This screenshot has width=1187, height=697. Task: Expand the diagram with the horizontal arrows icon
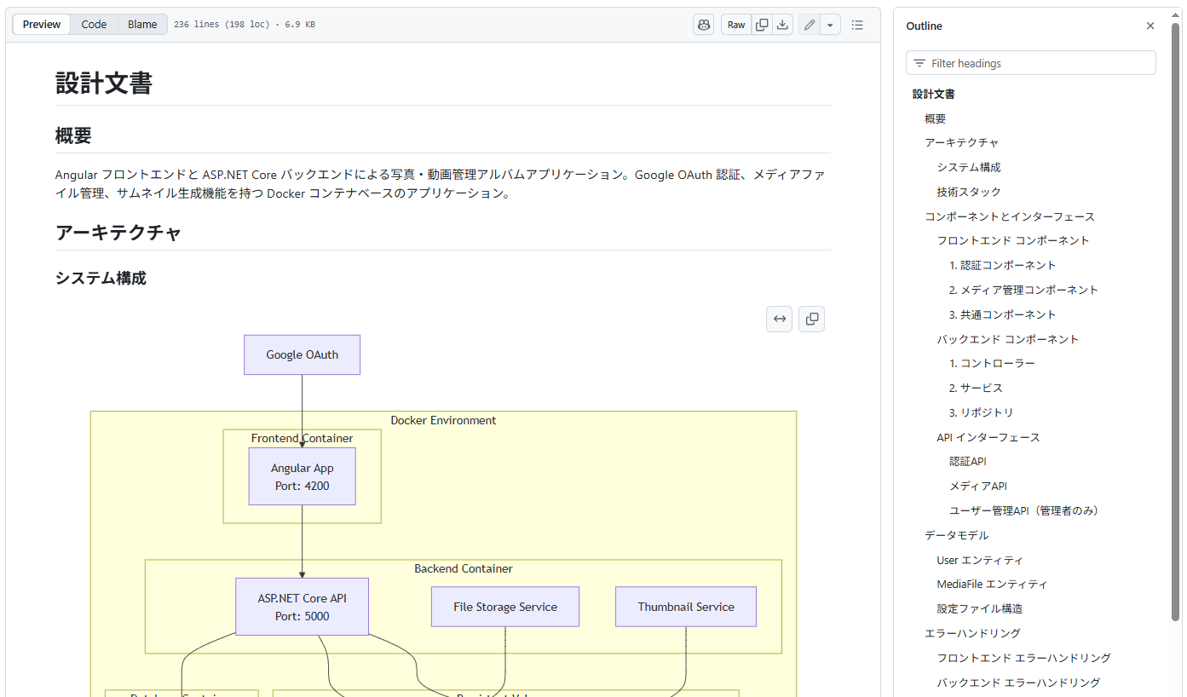(779, 319)
